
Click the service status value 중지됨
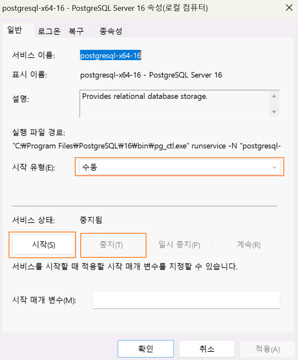pos(91,220)
